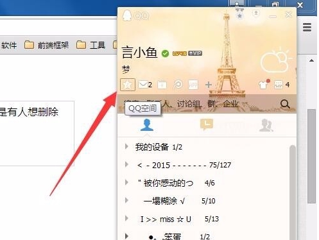This screenshot has height=240, width=319.
Task: Click the signature text 梦
Action: coord(126,69)
